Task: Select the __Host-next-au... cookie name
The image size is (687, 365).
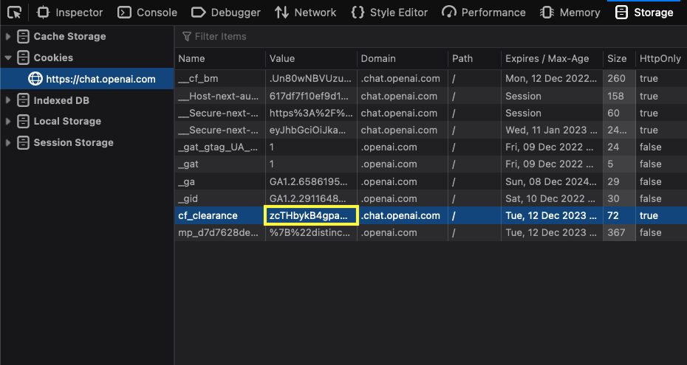Action: click(x=218, y=96)
